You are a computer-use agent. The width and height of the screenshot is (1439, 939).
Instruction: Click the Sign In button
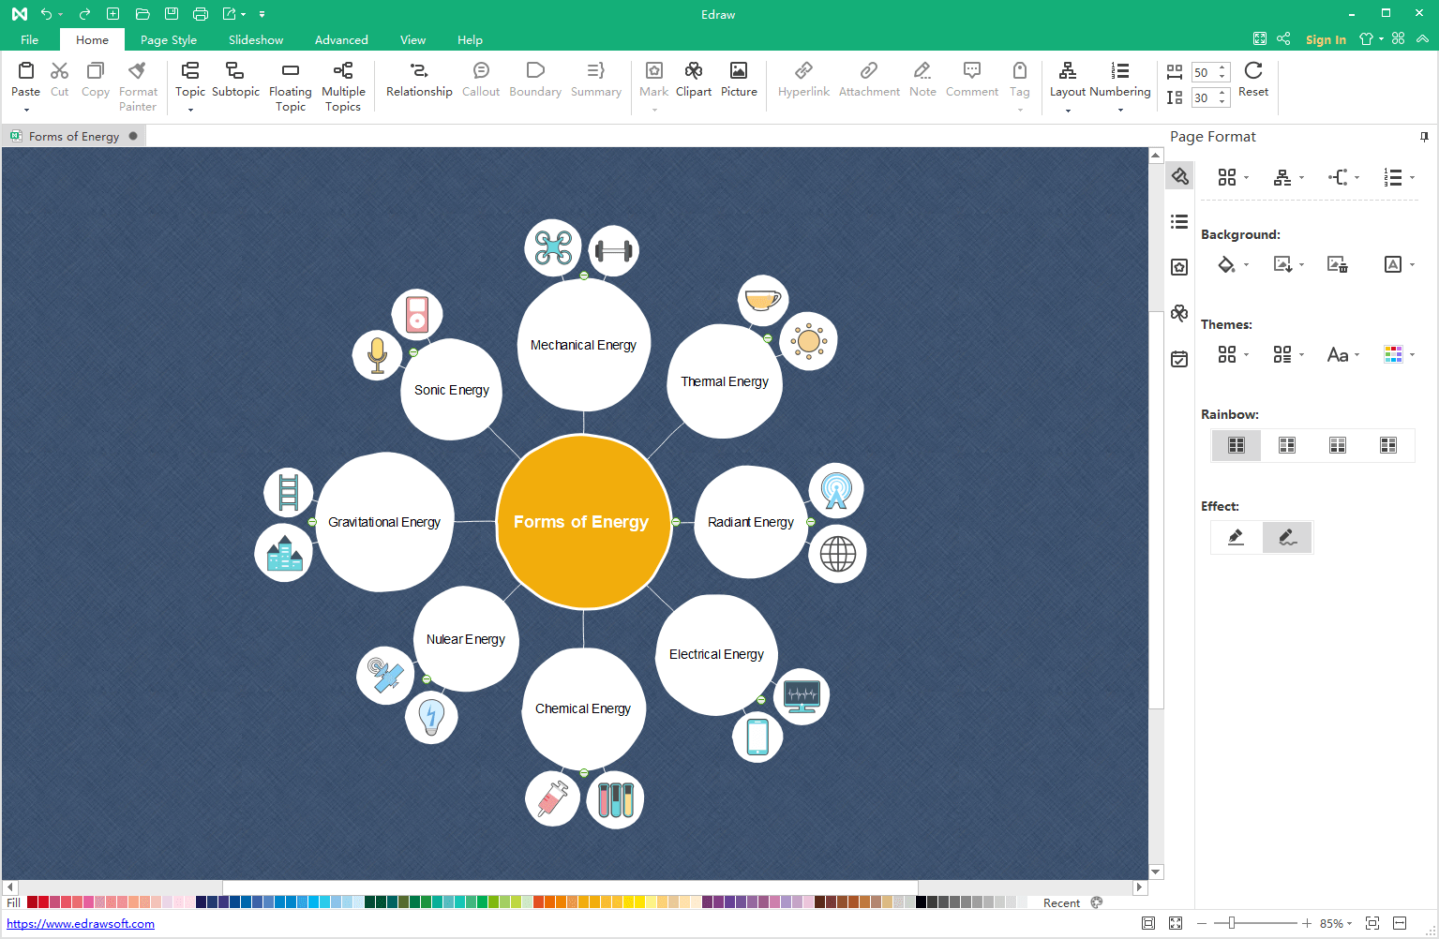point(1325,39)
